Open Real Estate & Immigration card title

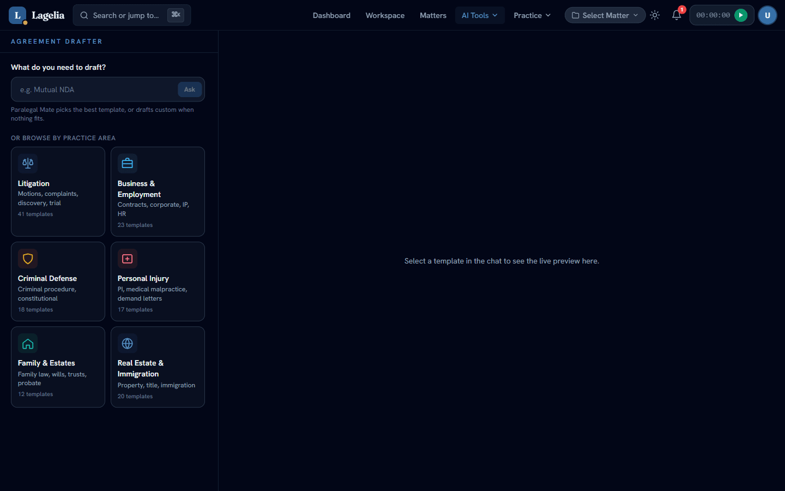[x=141, y=368]
